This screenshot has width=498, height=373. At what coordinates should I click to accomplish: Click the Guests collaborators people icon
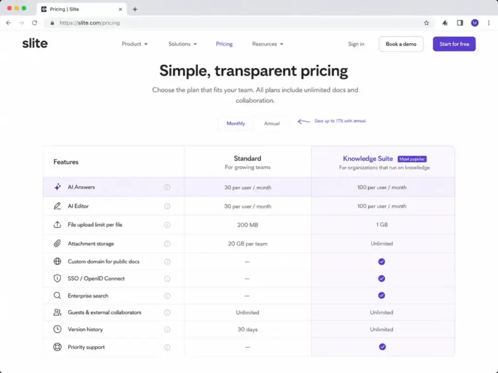(57, 312)
